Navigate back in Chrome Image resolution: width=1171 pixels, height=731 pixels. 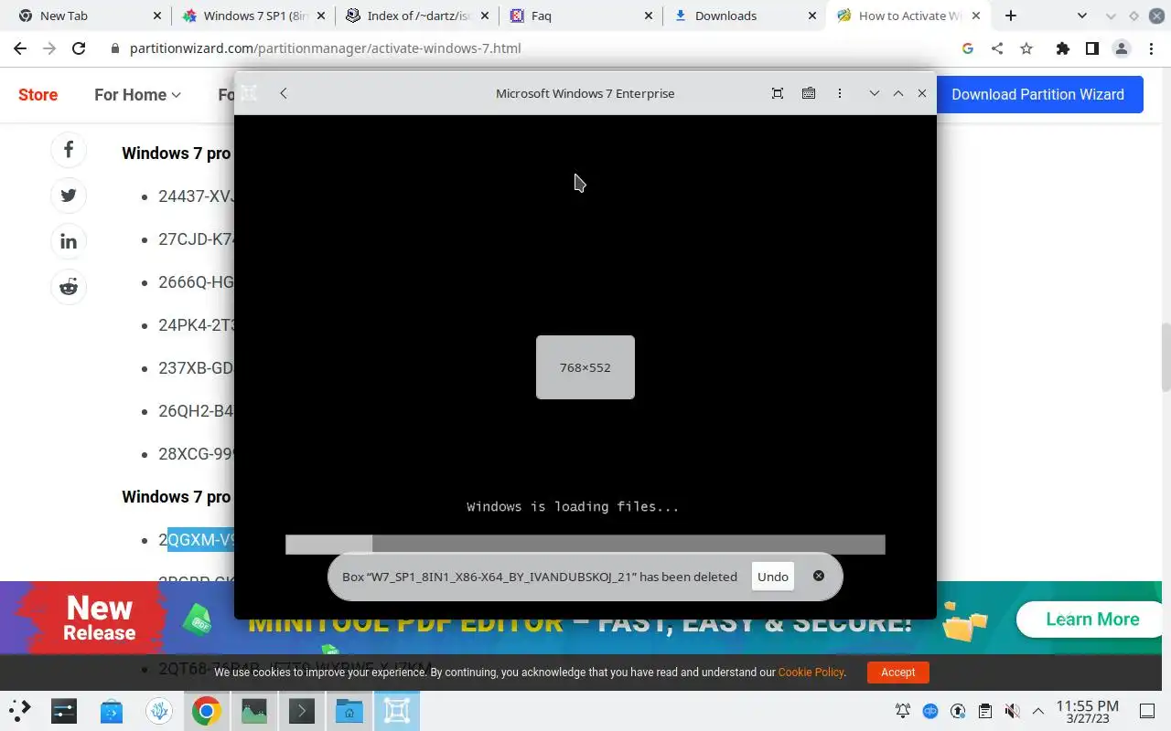click(x=20, y=48)
